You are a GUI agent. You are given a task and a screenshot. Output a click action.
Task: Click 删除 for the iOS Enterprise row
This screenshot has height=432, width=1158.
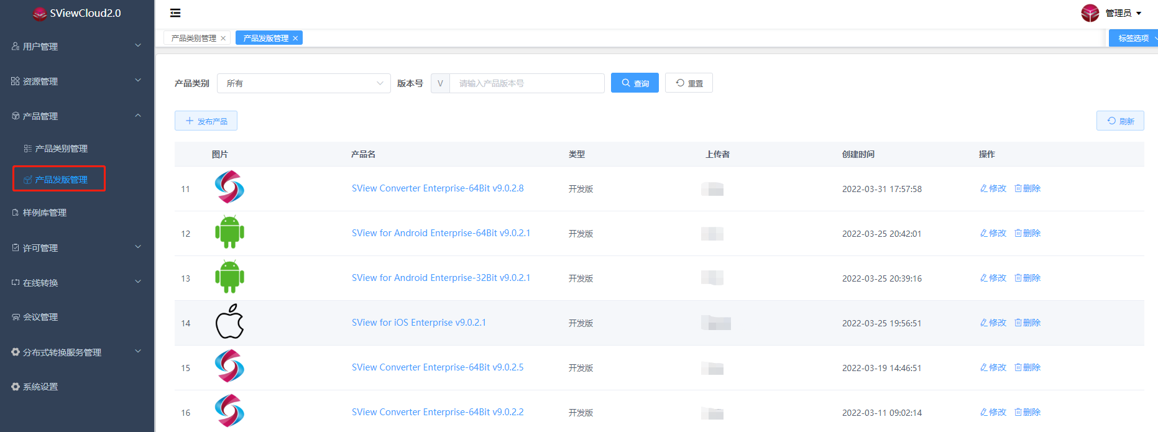[1027, 323]
